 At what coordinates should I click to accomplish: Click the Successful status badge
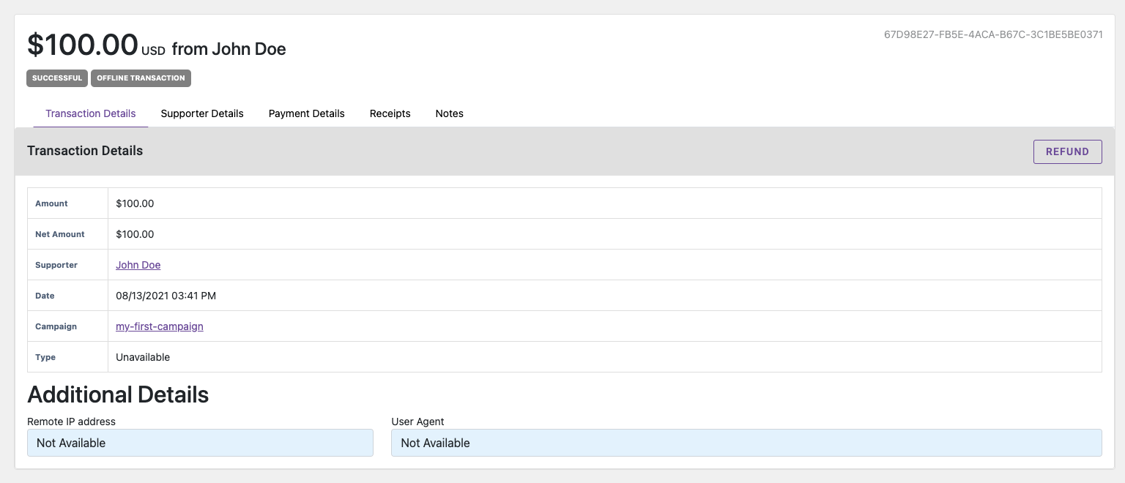[57, 78]
